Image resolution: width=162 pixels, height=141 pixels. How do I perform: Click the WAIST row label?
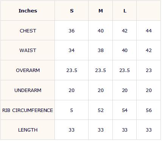point(28,51)
